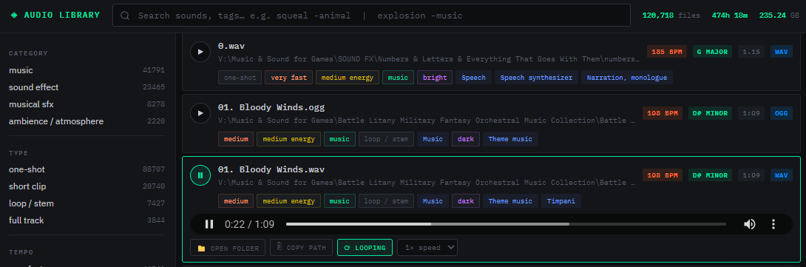806x267 pixels.
Task: Select the dark tag on Bloody Winds.wav
Action: click(x=466, y=200)
